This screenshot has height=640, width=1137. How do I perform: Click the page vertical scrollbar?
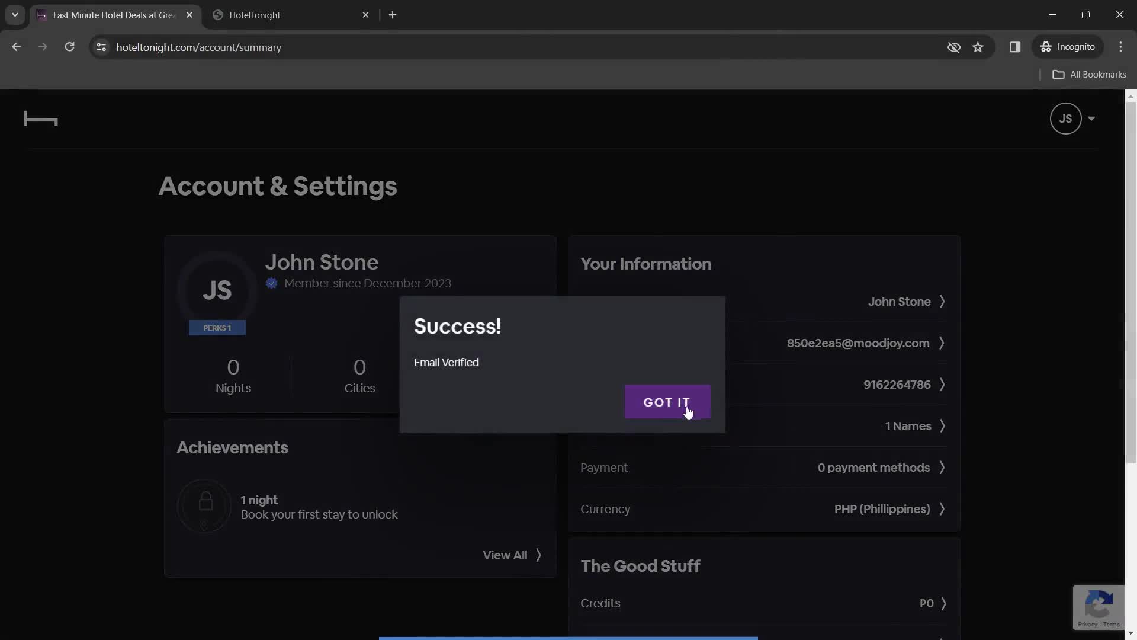[x=1130, y=281]
